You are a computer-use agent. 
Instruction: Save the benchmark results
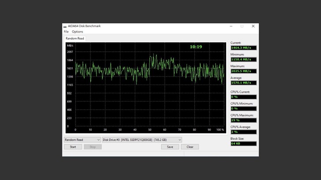click(170, 147)
